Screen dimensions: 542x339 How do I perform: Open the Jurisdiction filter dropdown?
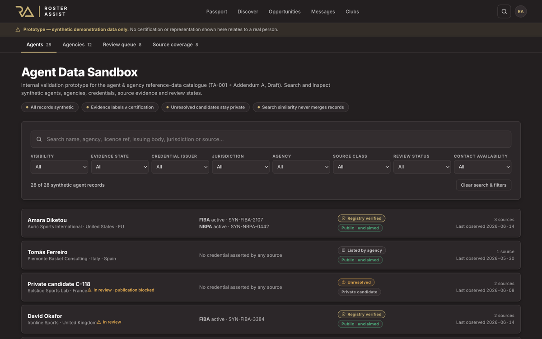pos(241,167)
